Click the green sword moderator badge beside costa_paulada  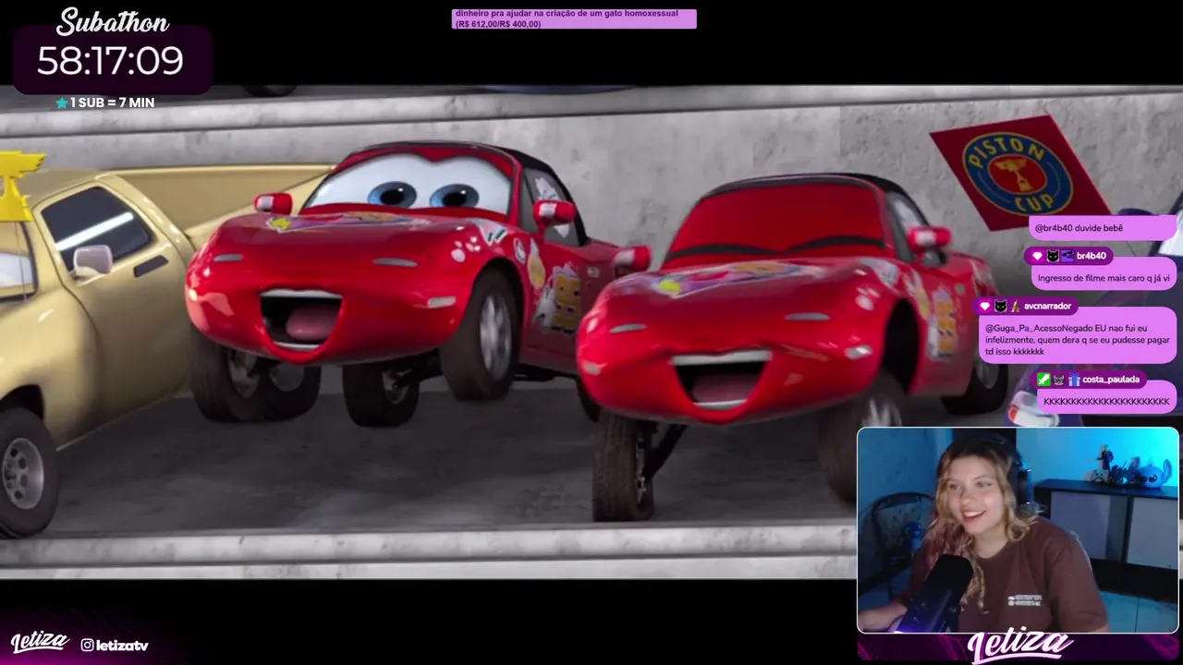[x=1043, y=380]
